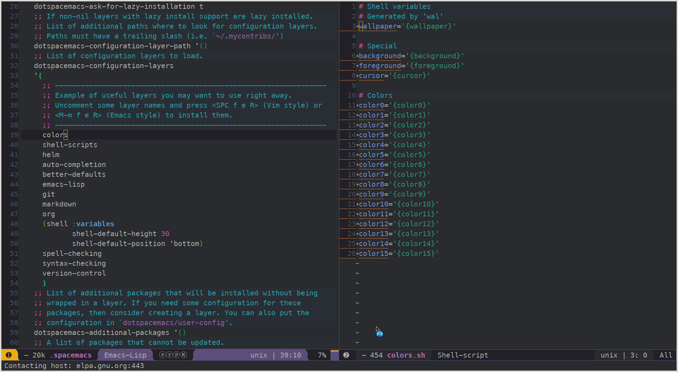The width and height of the screenshot is (678, 372).
Task: Click 'dotspacemacs-configuration-layers' on line 32
Action: [104, 66]
